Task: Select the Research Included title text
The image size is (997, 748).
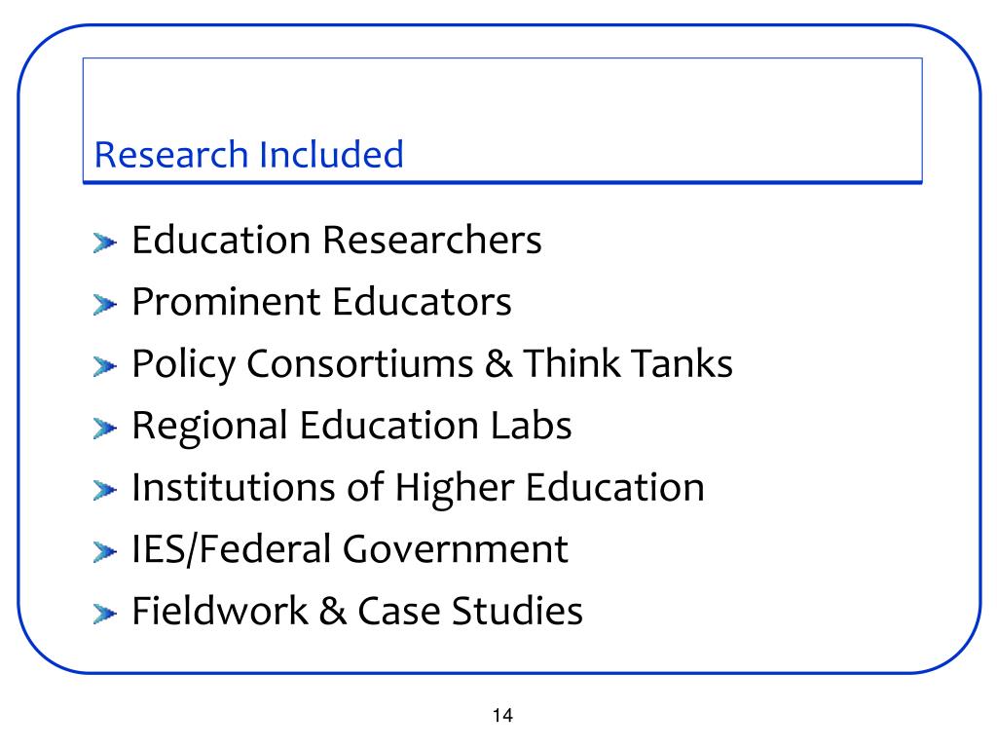Action: pos(248,155)
